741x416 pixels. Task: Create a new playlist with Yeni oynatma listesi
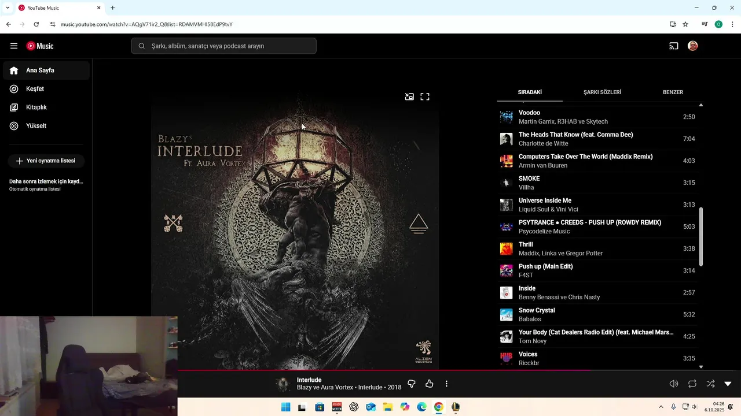coord(46,161)
